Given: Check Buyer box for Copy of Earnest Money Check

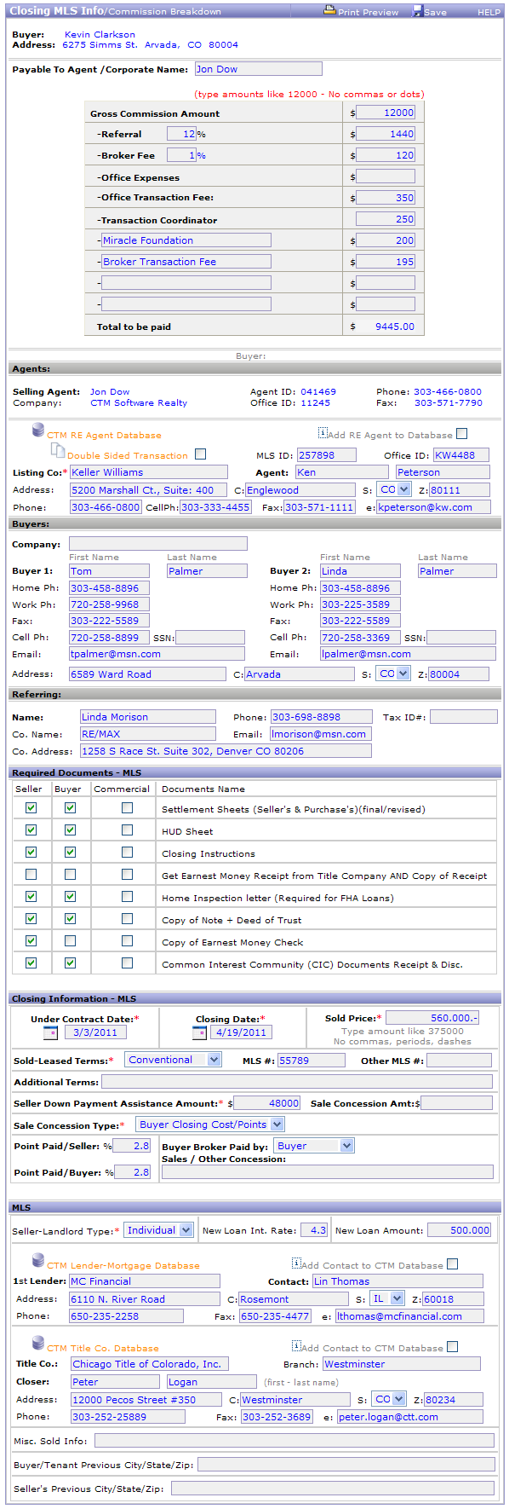Looking at the screenshot, I should 70,940.
